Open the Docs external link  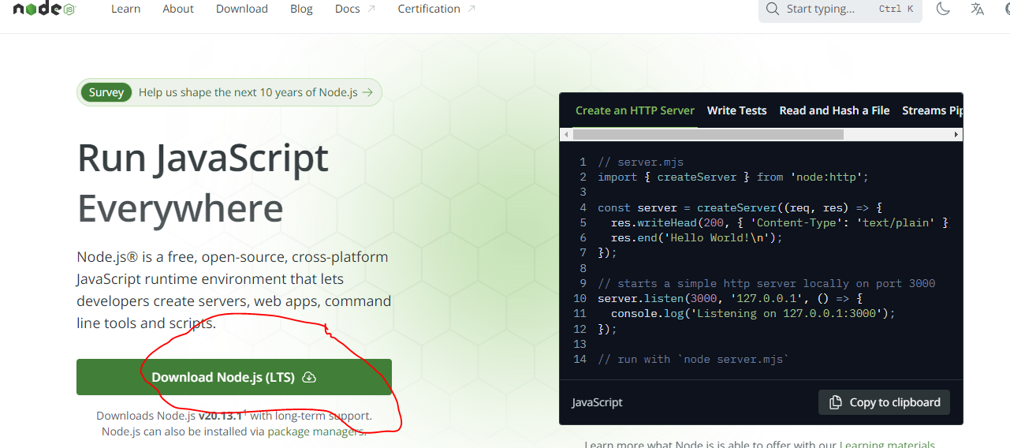click(355, 9)
